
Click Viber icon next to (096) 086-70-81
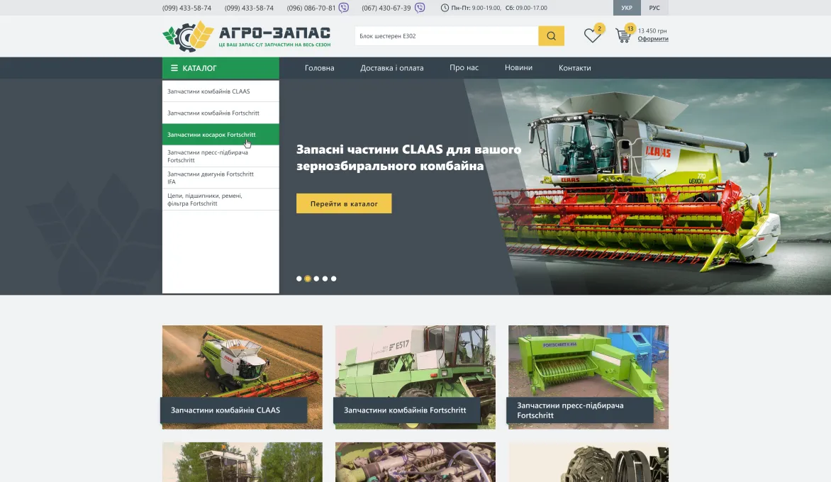pyautogui.click(x=344, y=7)
